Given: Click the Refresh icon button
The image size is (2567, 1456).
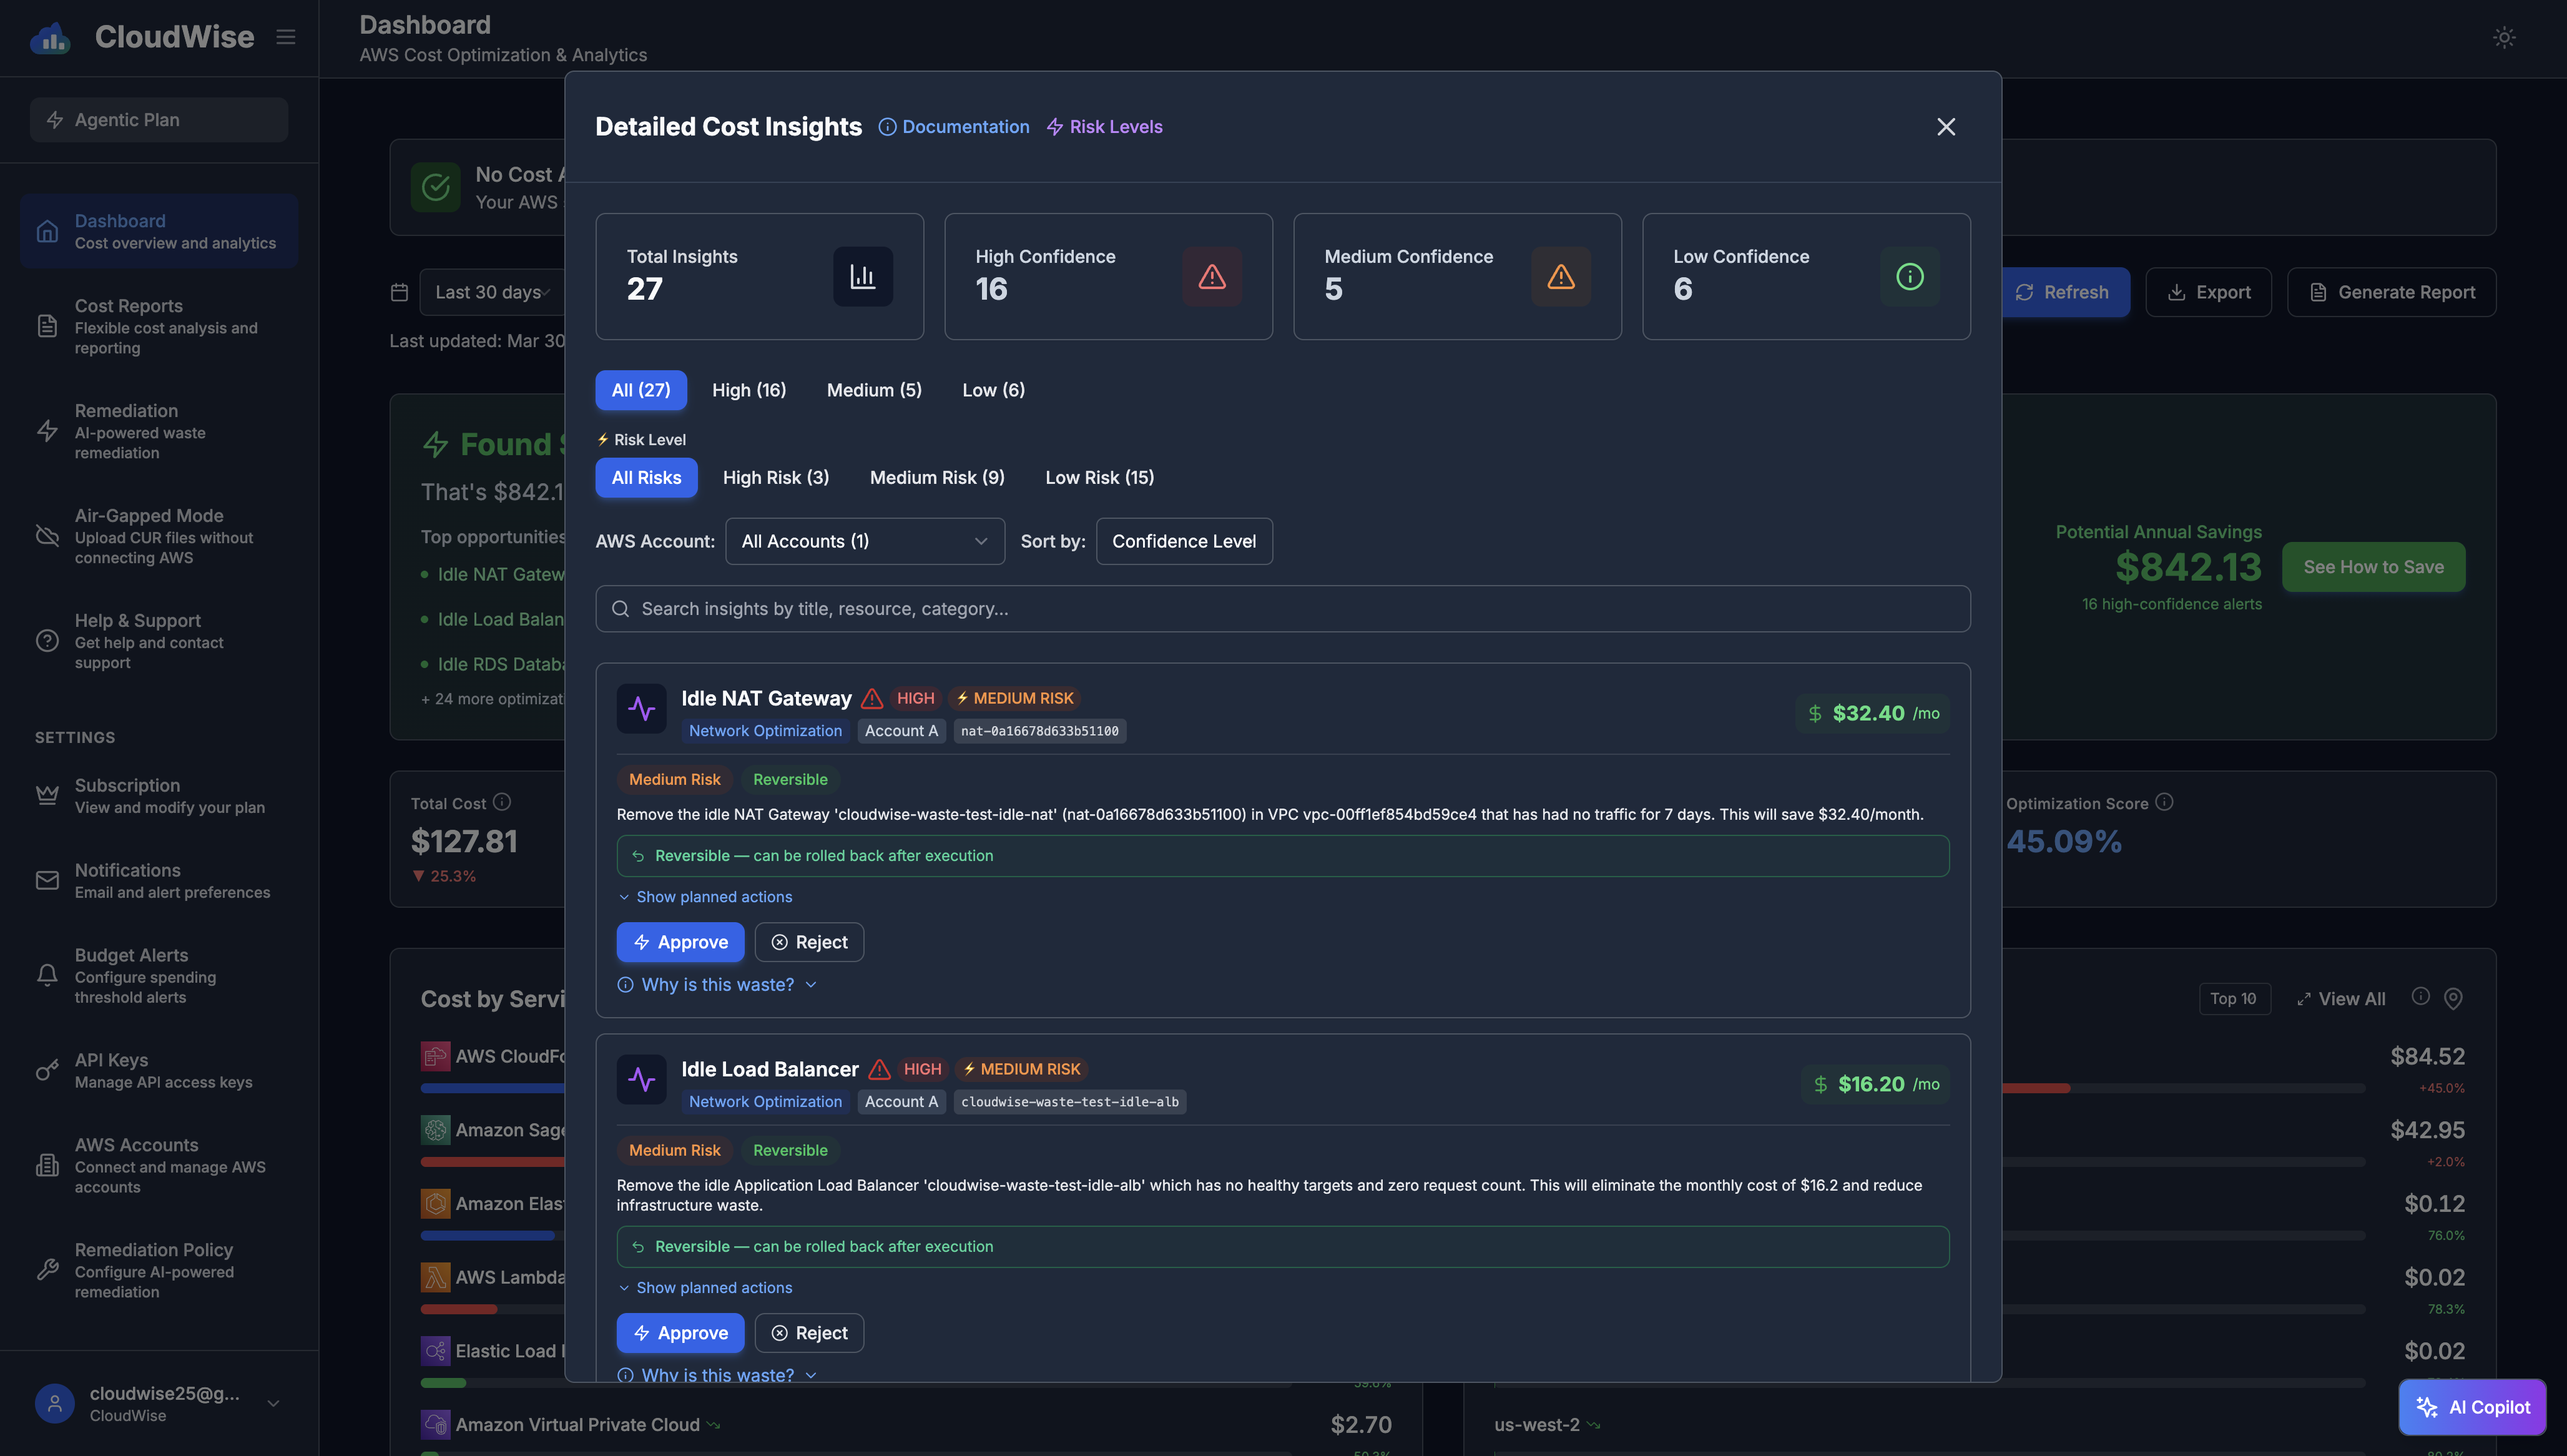Looking at the screenshot, I should pyautogui.click(x=2025, y=292).
